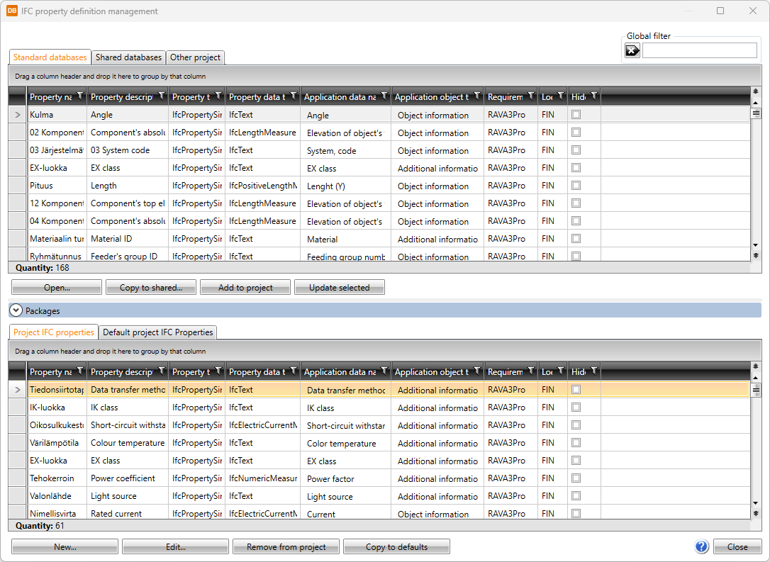The width and height of the screenshot is (770, 562).
Task: Switch to the Shared databases tab
Action: pyautogui.click(x=129, y=57)
